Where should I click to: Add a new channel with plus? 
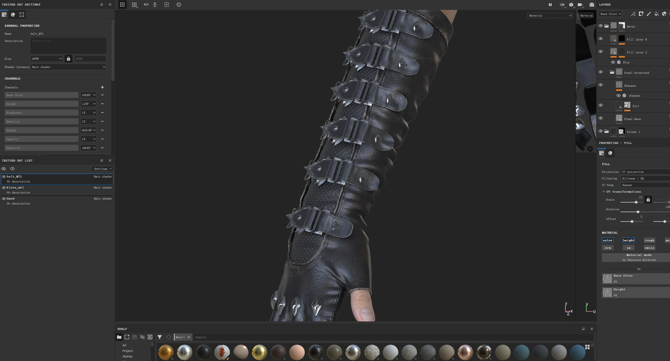102,87
